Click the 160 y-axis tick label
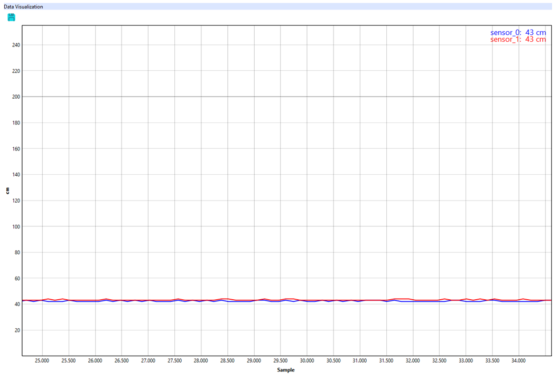Image resolution: width=557 pixels, height=380 pixels. (15, 149)
